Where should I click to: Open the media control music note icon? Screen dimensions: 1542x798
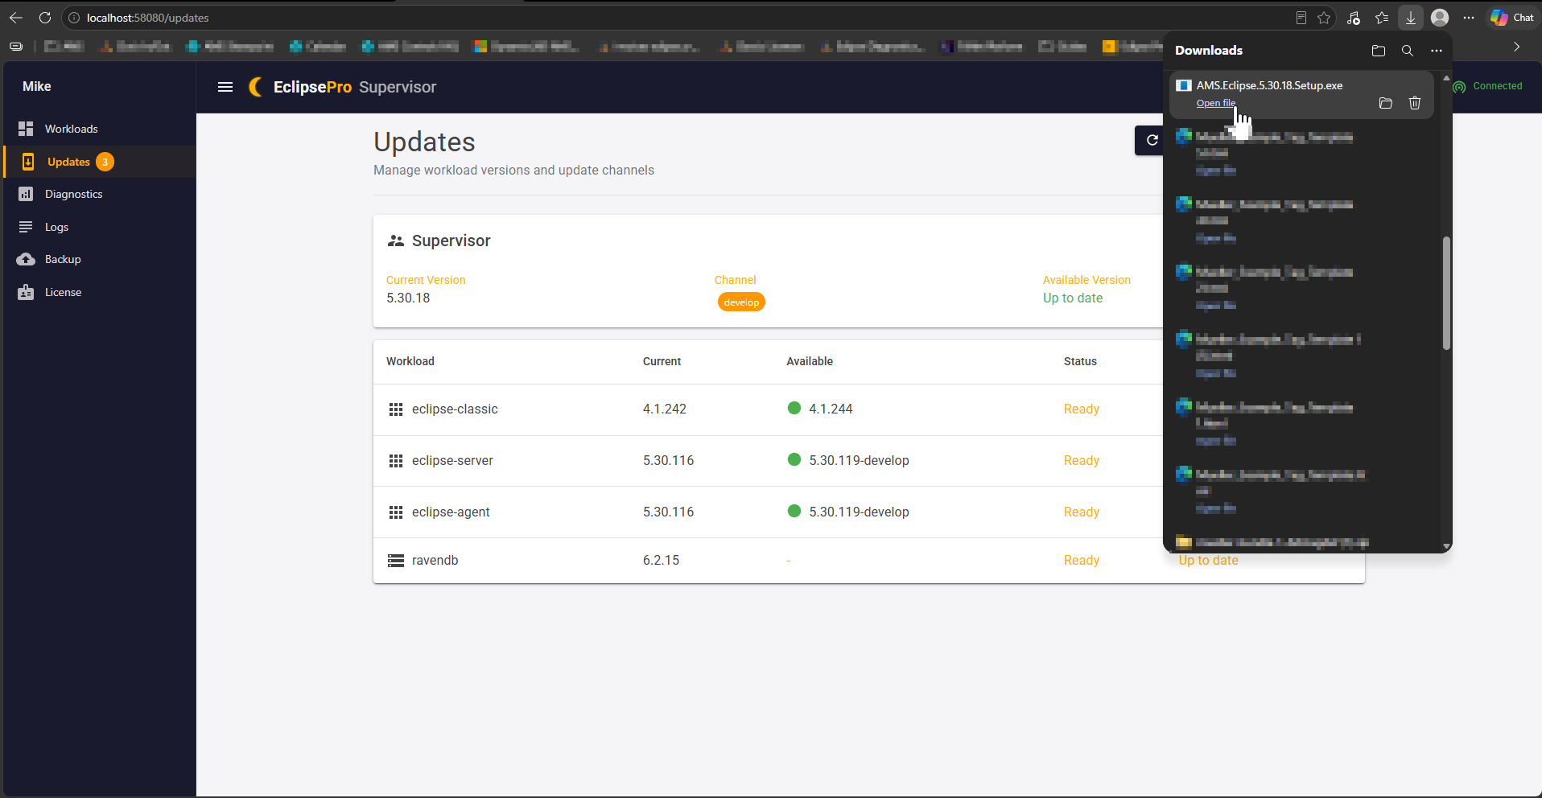[1354, 18]
